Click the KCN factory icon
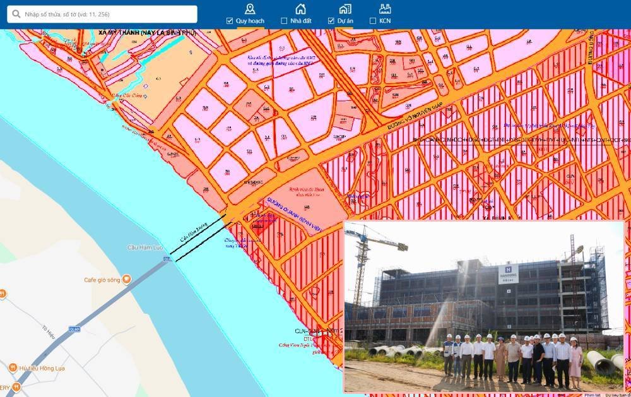The width and height of the screenshot is (631, 397). (x=385, y=8)
